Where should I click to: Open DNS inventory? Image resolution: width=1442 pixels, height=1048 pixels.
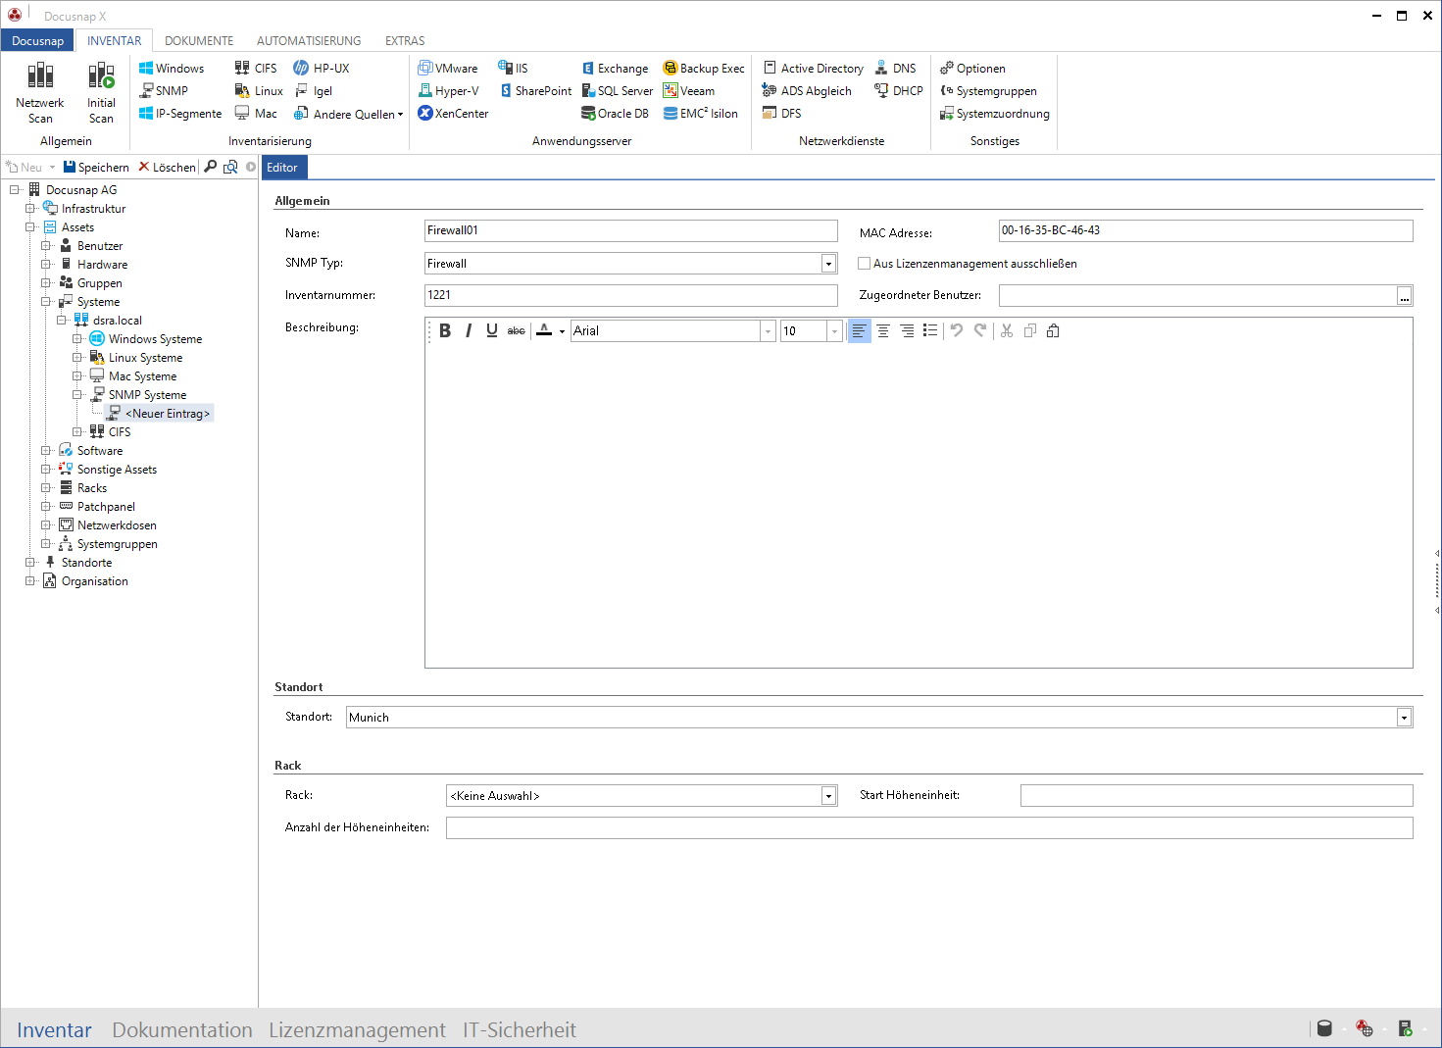pos(896,69)
